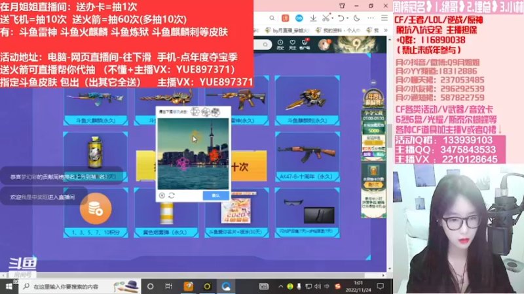The width and height of the screenshot is (524, 294).
Task: Select the goggles and black bag prize card
Action: (x=307, y=213)
